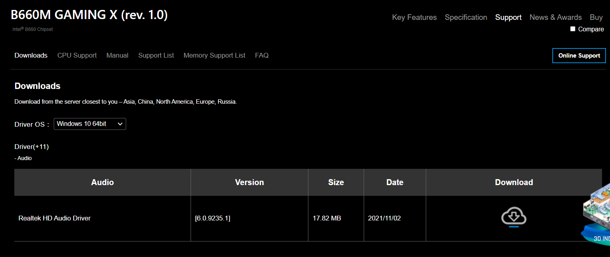Go to the Support List tab

point(156,55)
